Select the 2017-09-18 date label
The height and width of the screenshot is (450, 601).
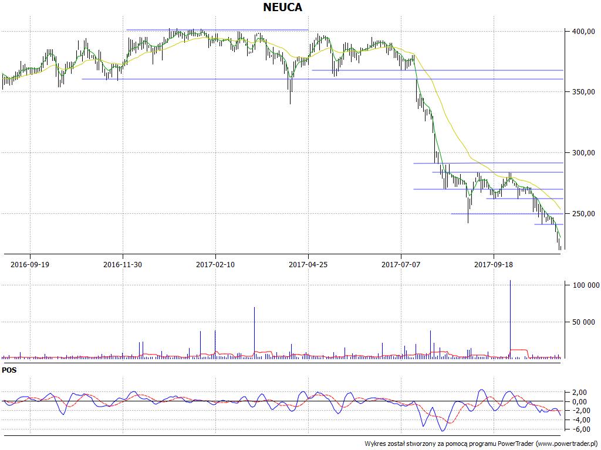tap(494, 264)
